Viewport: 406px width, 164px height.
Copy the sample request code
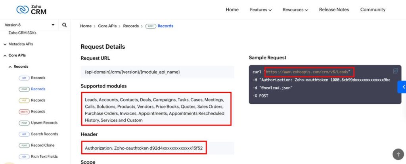point(395,71)
